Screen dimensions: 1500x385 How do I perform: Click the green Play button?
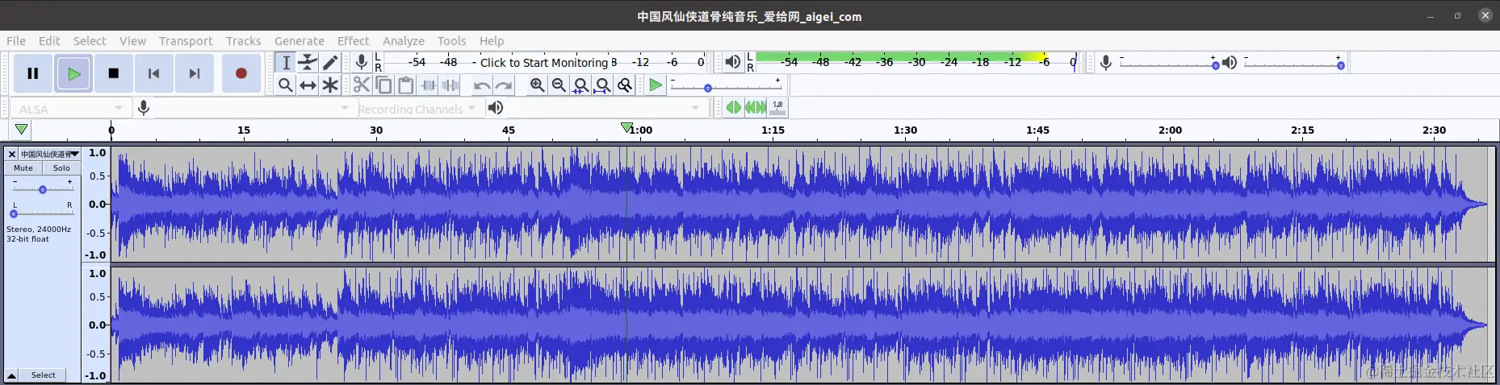click(x=74, y=73)
